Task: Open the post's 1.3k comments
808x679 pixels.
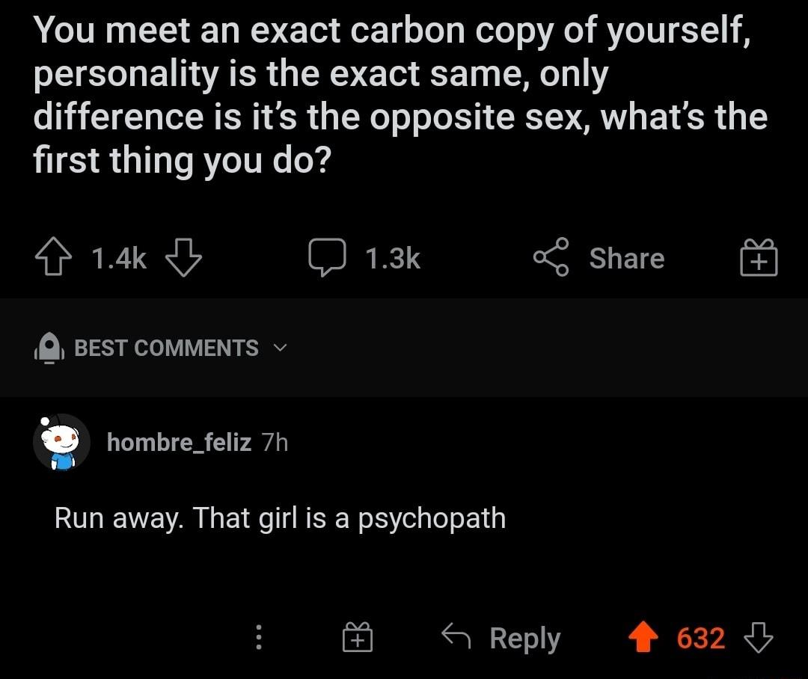Action: pyautogui.click(x=326, y=259)
